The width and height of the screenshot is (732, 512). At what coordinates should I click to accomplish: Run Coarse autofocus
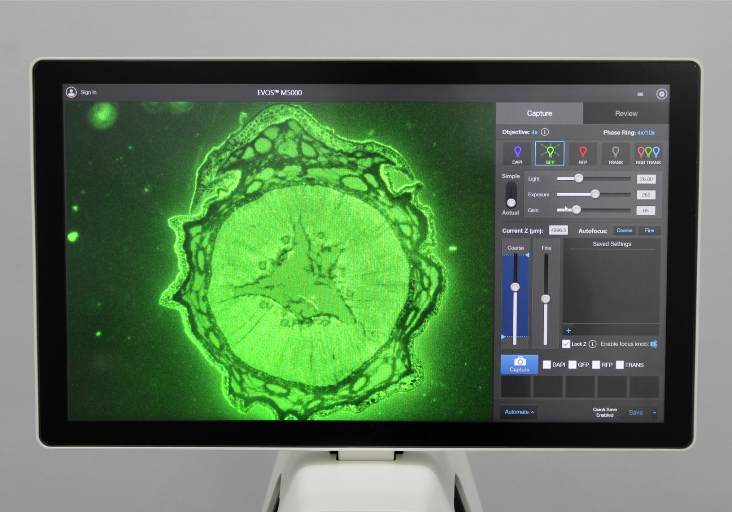(x=624, y=231)
